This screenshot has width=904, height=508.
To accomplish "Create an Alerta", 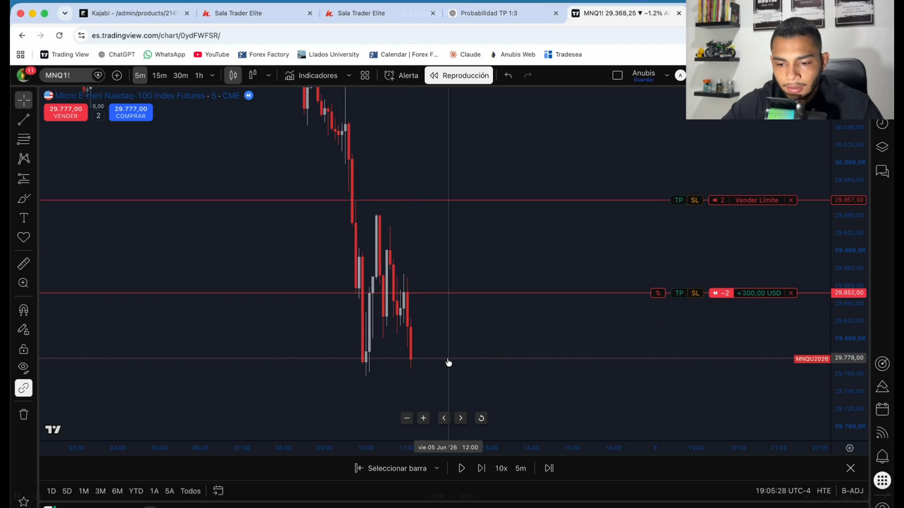I will point(401,75).
